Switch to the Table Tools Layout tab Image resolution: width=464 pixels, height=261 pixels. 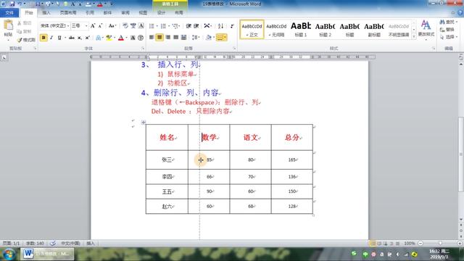point(179,13)
